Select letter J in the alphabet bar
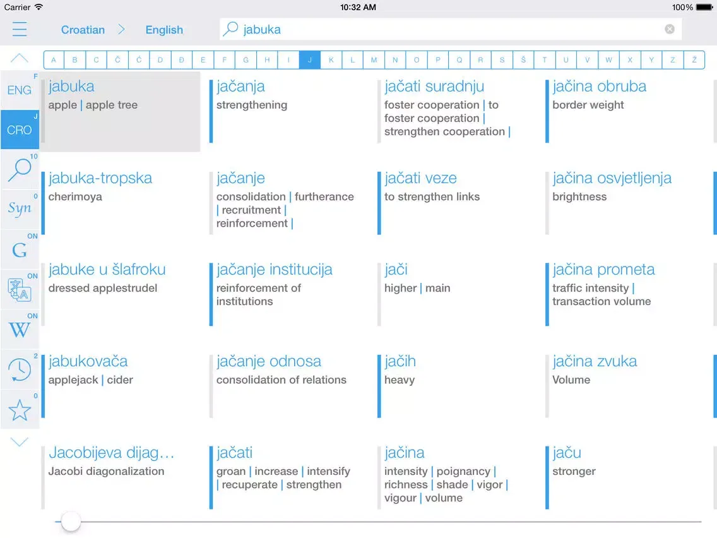 pos(309,60)
